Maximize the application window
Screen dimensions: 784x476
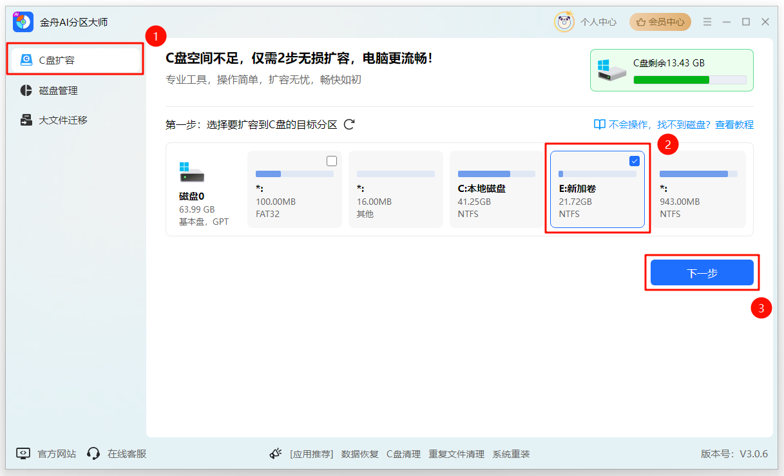pyautogui.click(x=746, y=22)
